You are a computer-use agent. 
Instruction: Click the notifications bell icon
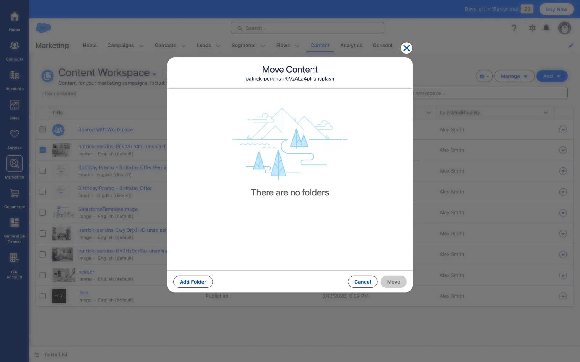[546, 28]
